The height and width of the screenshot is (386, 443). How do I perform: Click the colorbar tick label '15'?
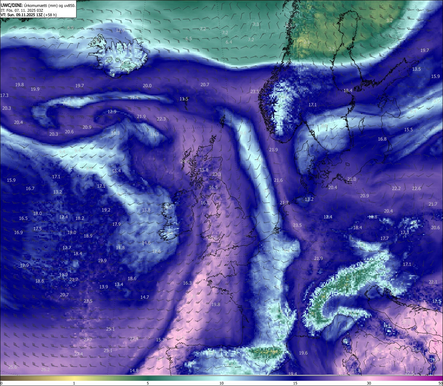(x=295, y=383)
